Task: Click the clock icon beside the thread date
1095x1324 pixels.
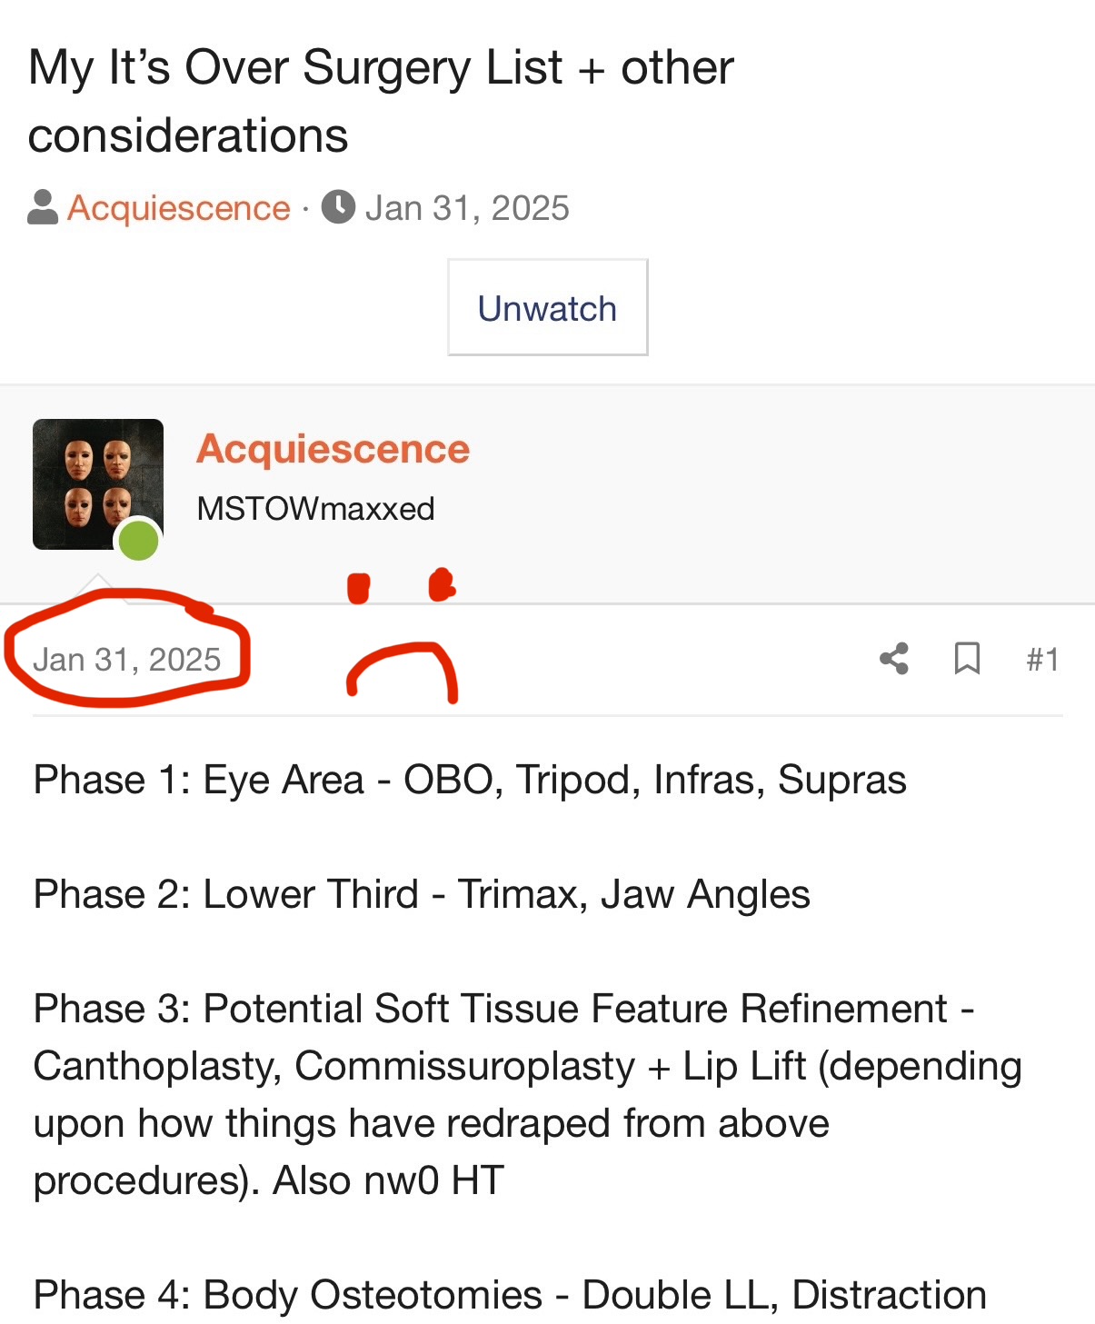Action: 338,207
